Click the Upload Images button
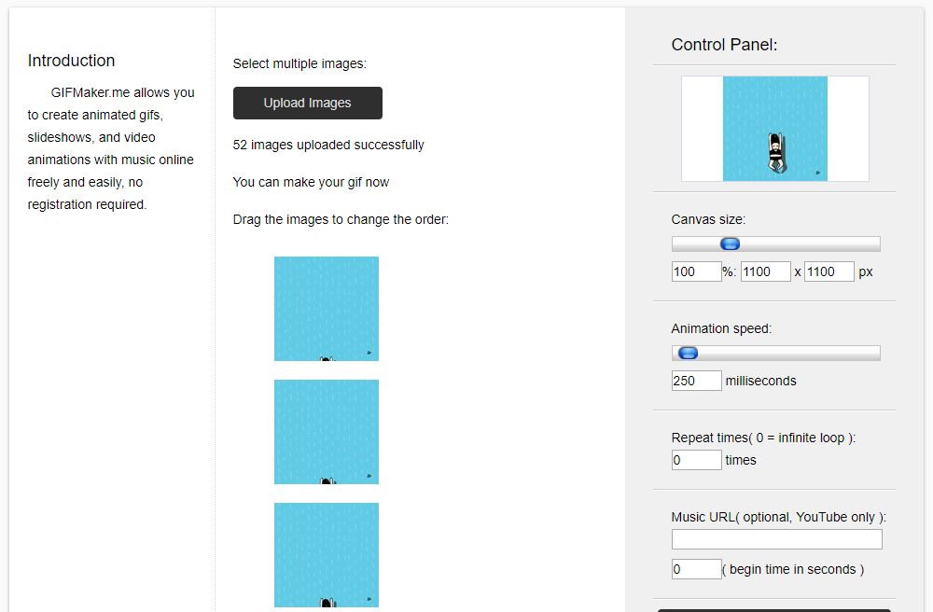The image size is (933, 612). click(x=308, y=103)
